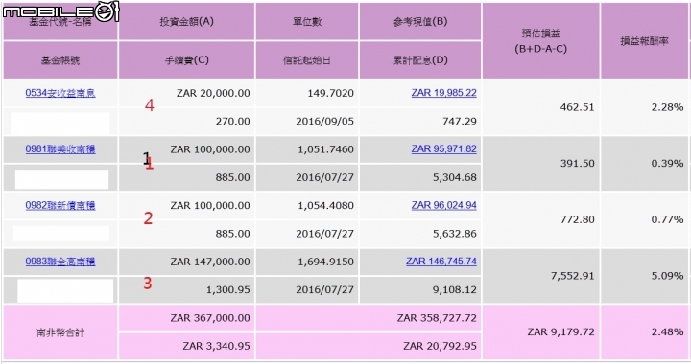Select the 累計配息(D) header cell

[x=420, y=60]
